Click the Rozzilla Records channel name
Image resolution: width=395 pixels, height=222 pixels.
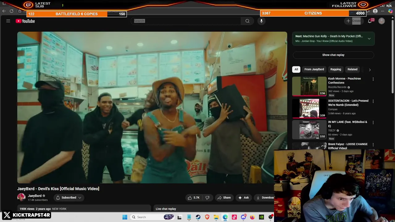337,87
